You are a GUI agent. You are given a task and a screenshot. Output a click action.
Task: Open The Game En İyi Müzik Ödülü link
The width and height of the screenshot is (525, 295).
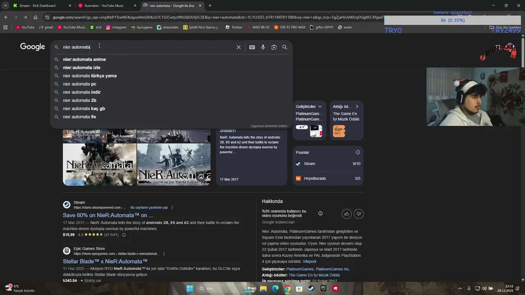(314, 275)
